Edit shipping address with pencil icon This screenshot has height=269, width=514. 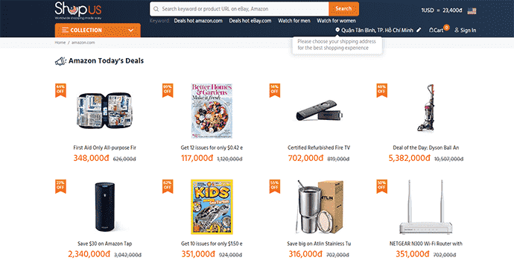tap(419, 30)
